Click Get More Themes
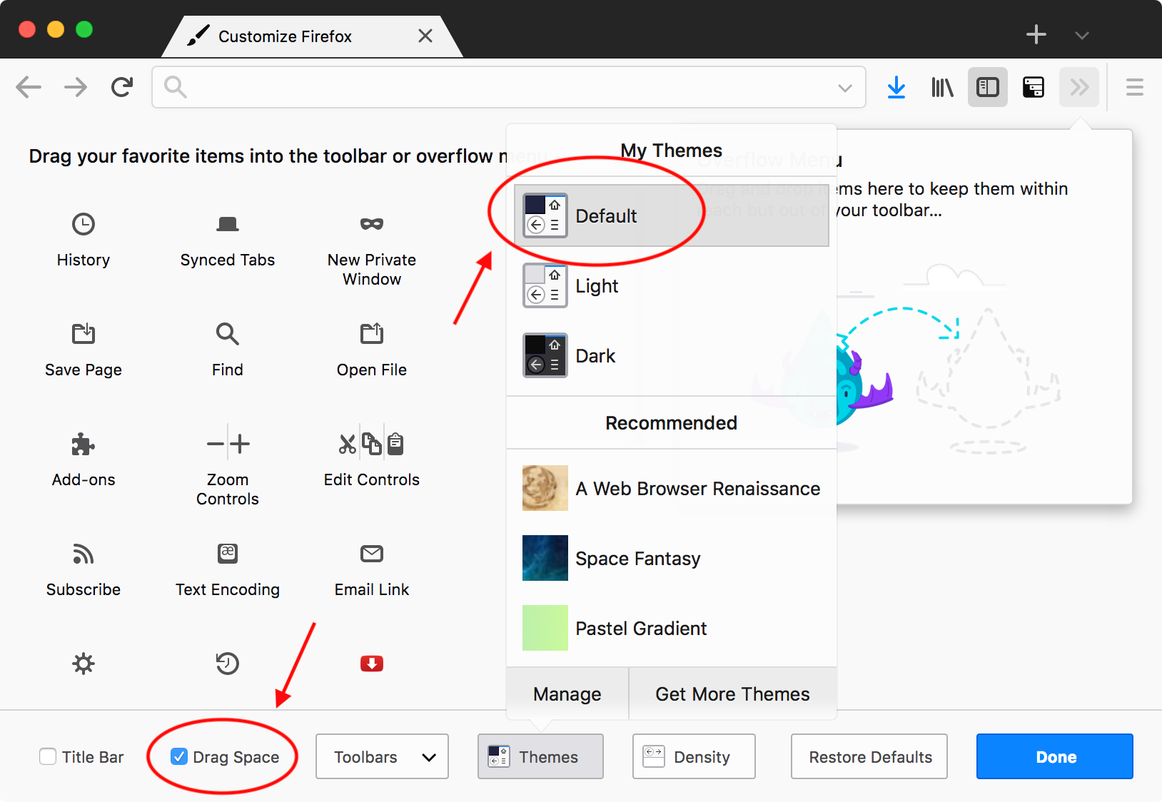The height and width of the screenshot is (802, 1162). click(733, 694)
